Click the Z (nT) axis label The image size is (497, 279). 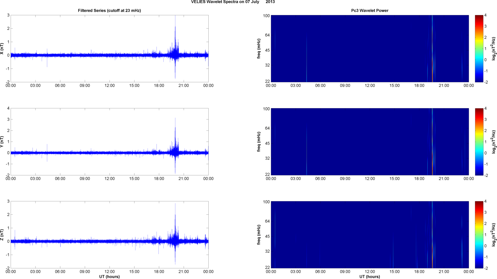click(x=2, y=235)
